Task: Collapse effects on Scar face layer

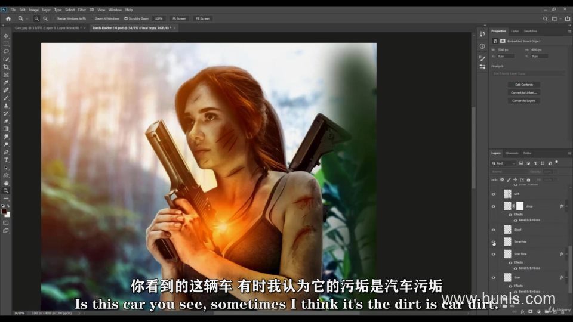Action: click(x=567, y=254)
